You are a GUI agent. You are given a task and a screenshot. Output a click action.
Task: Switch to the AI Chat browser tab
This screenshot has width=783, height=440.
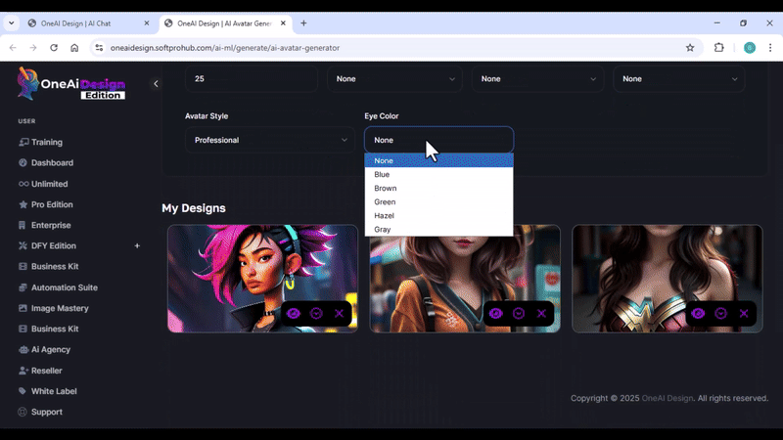click(x=83, y=22)
